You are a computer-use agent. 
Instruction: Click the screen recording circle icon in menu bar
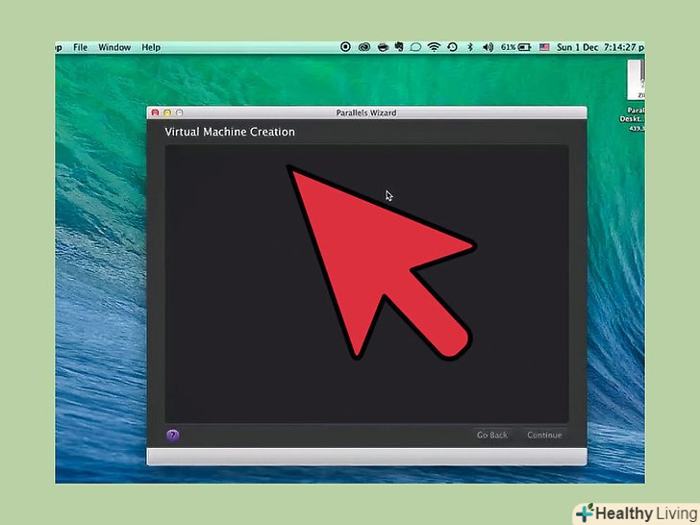pyautogui.click(x=345, y=47)
